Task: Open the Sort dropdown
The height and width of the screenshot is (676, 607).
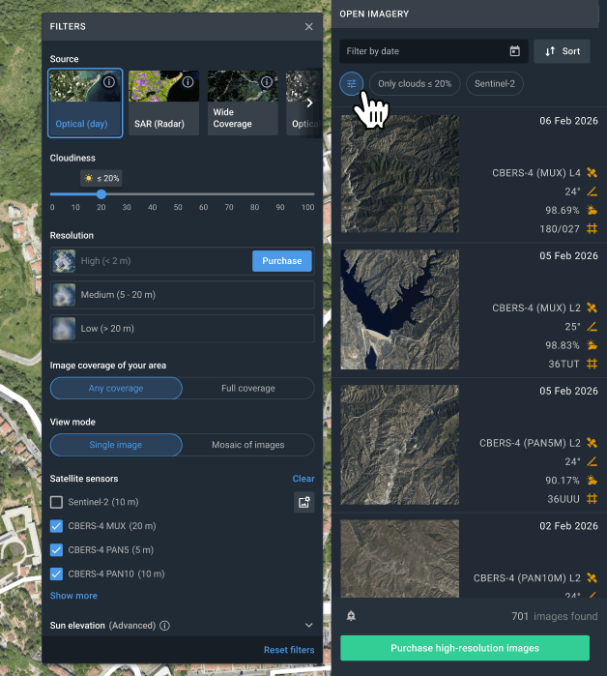Action: point(562,51)
